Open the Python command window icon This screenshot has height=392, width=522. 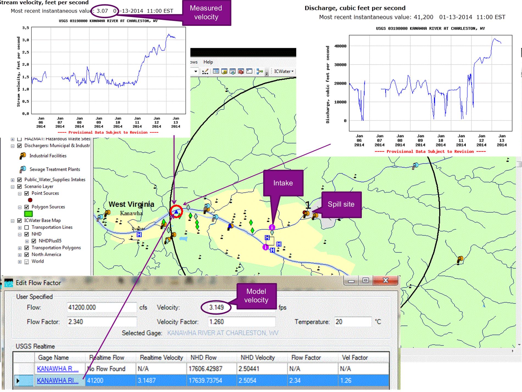(x=249, y=72)
